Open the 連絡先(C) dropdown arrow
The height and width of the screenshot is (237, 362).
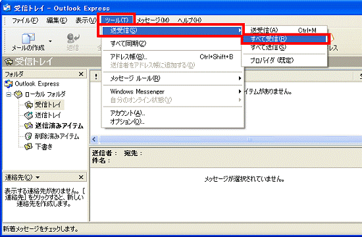(38, 177)
